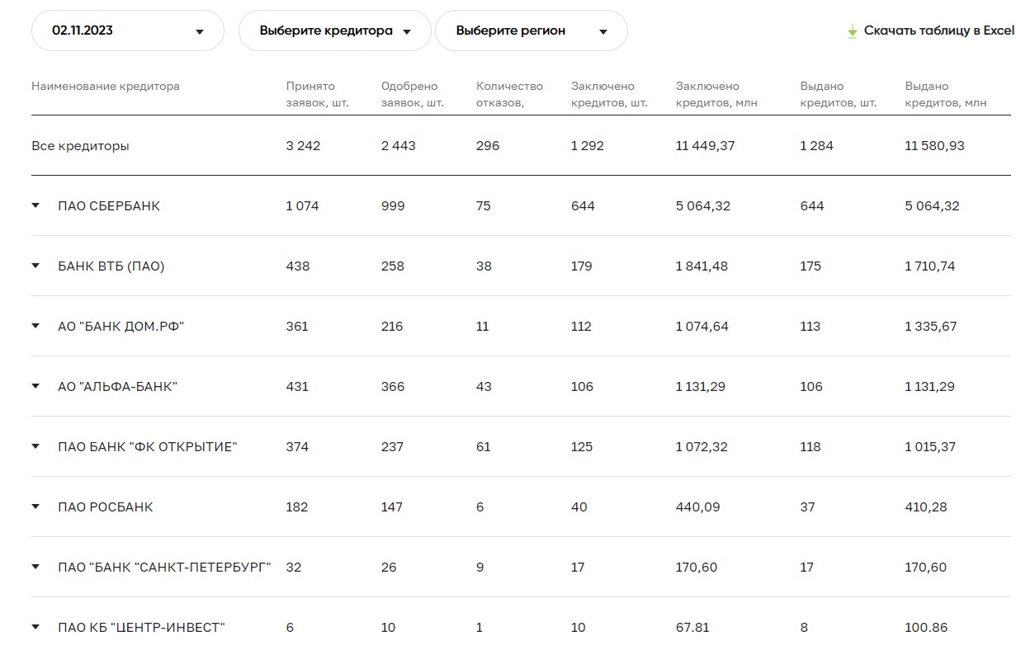Click the 'Количество отказов' column header
The width and height of the screenshot is (1016, 669).
click(509, 95)
